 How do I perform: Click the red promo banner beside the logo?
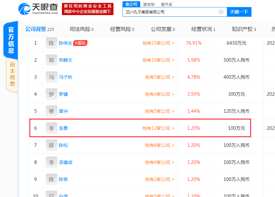coord(87,9)
